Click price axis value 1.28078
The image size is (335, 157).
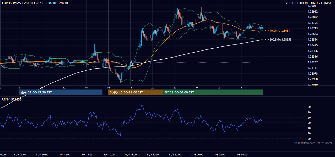[313, 74]
